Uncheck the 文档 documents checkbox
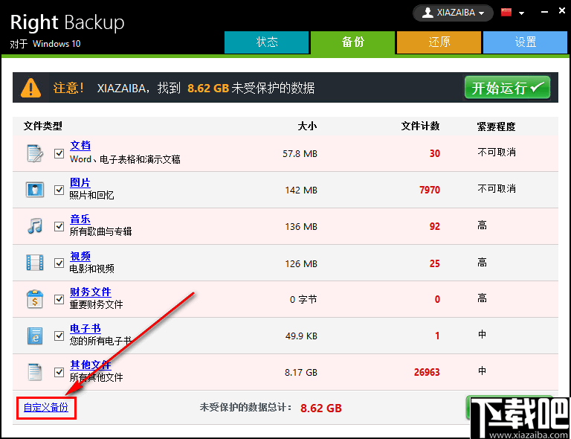The height and width of the screenshot is (439, 571). [x=59, y=153]
